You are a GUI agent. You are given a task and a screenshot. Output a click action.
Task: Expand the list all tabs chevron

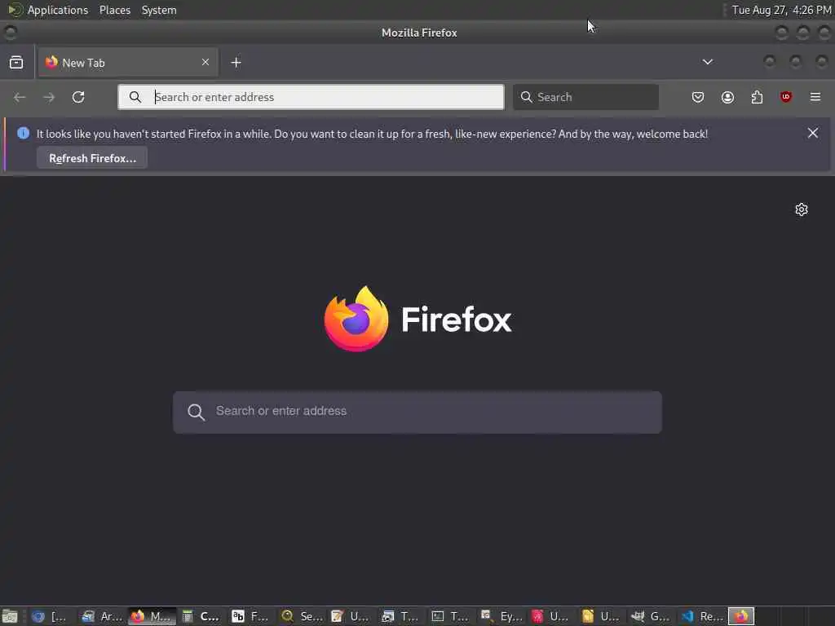(x=707, y=62)
